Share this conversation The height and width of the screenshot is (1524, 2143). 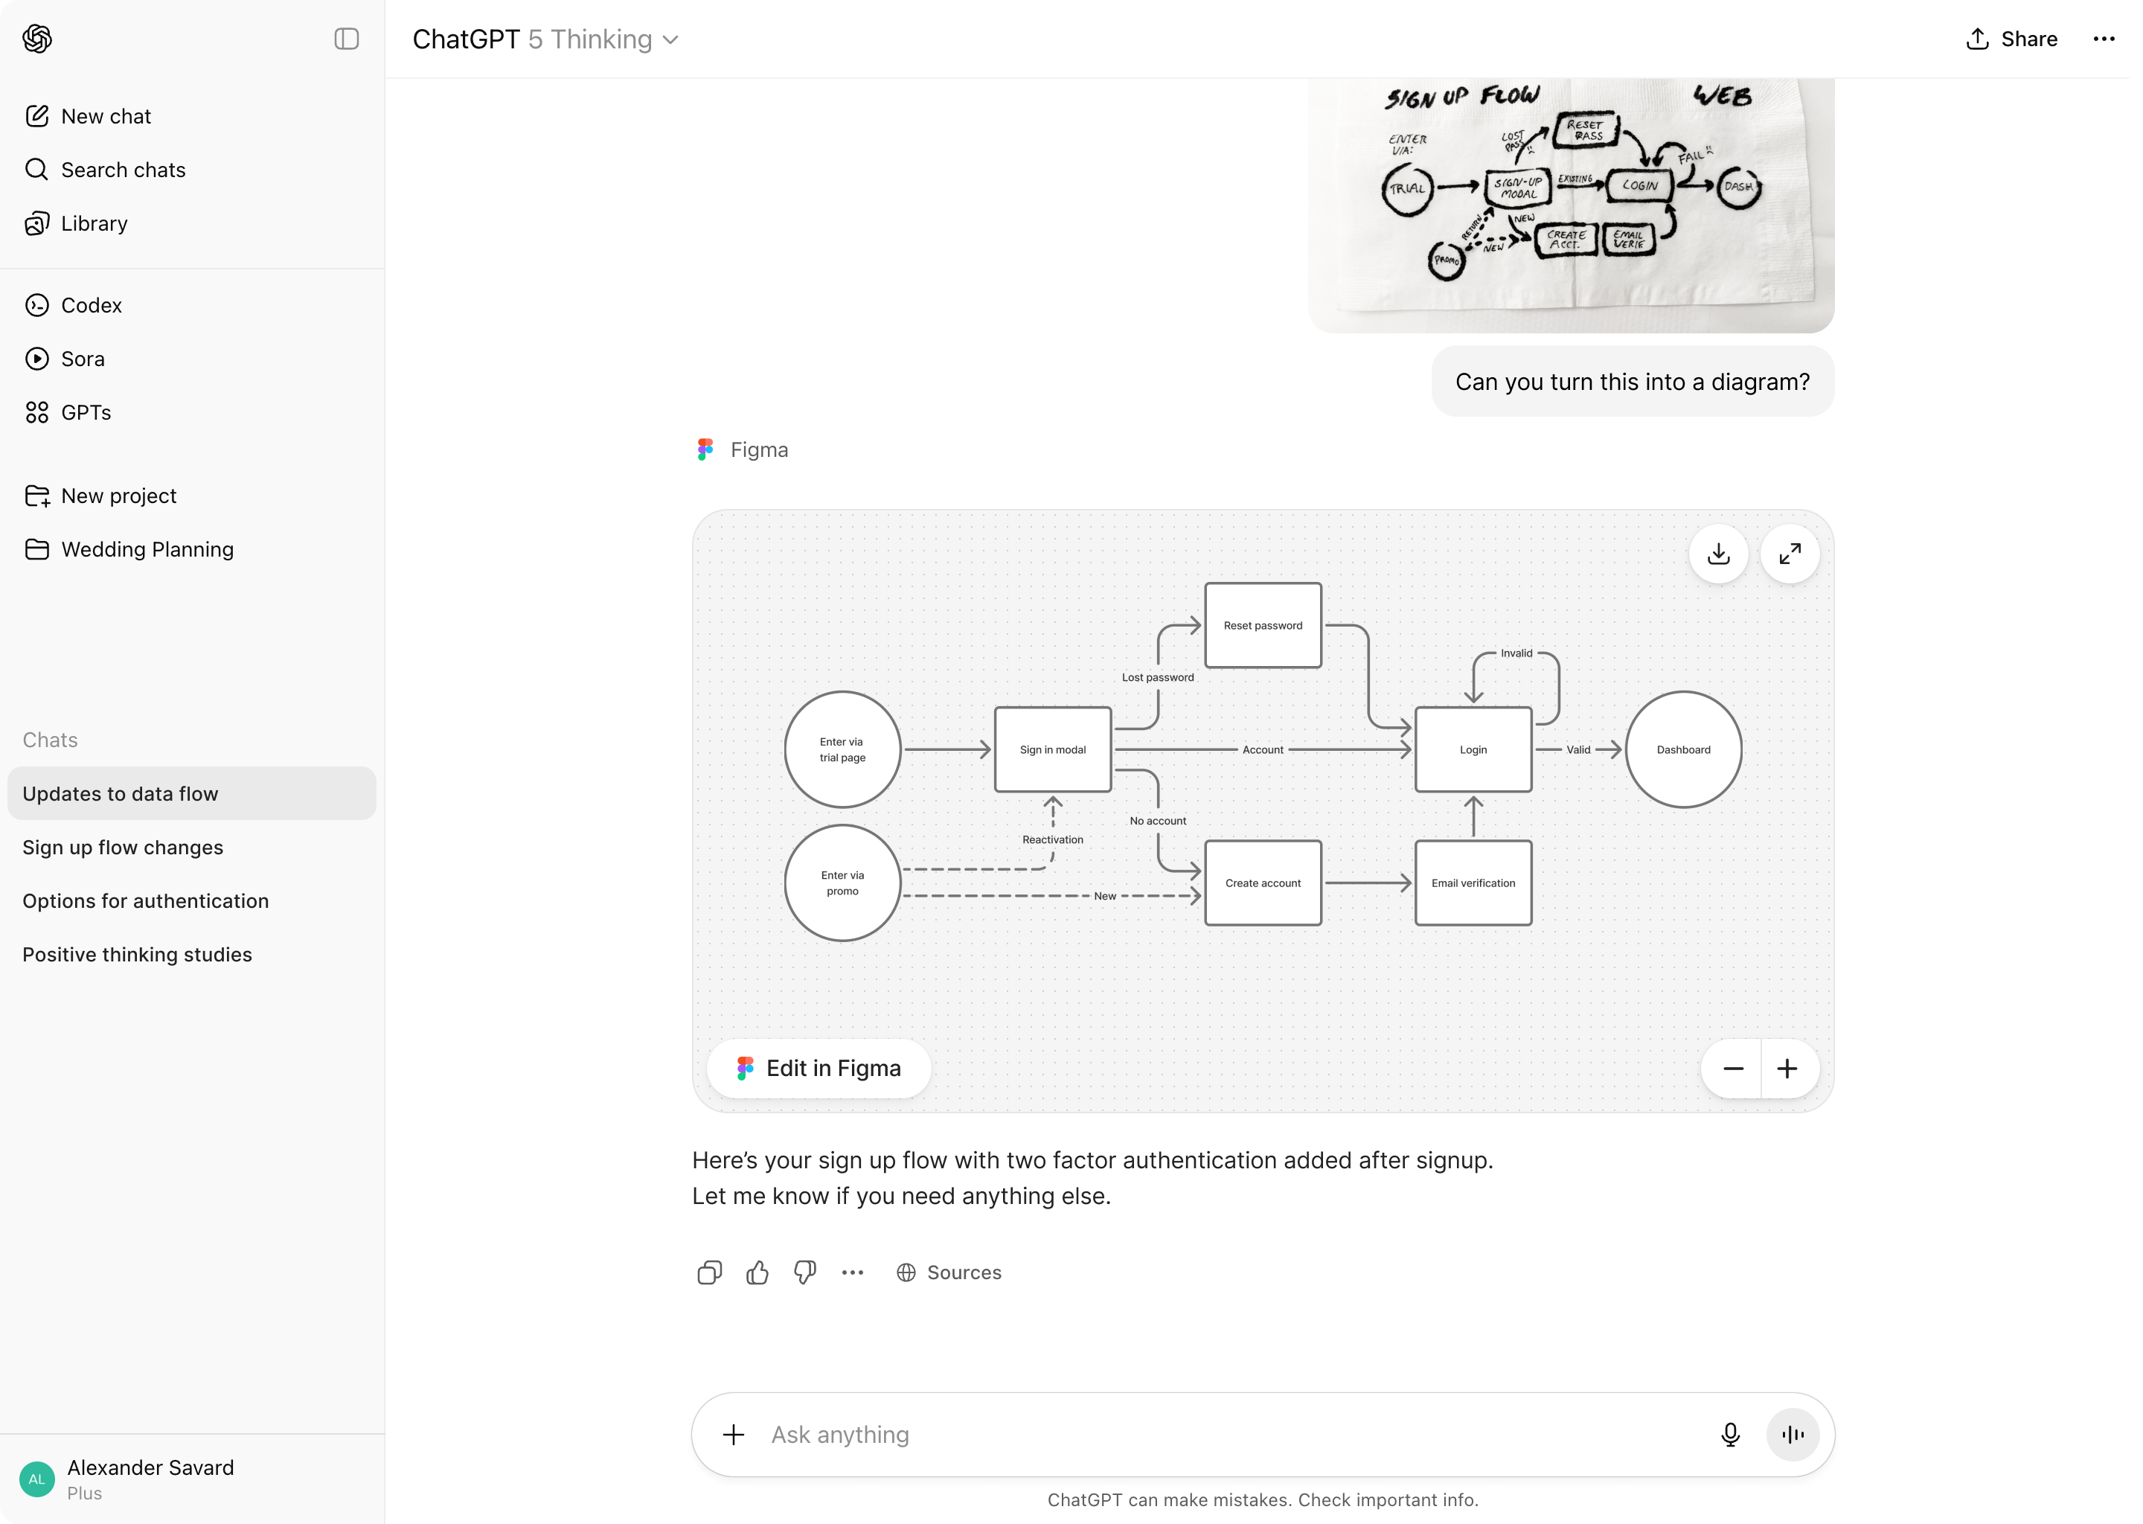click(x=2011, y=39)
